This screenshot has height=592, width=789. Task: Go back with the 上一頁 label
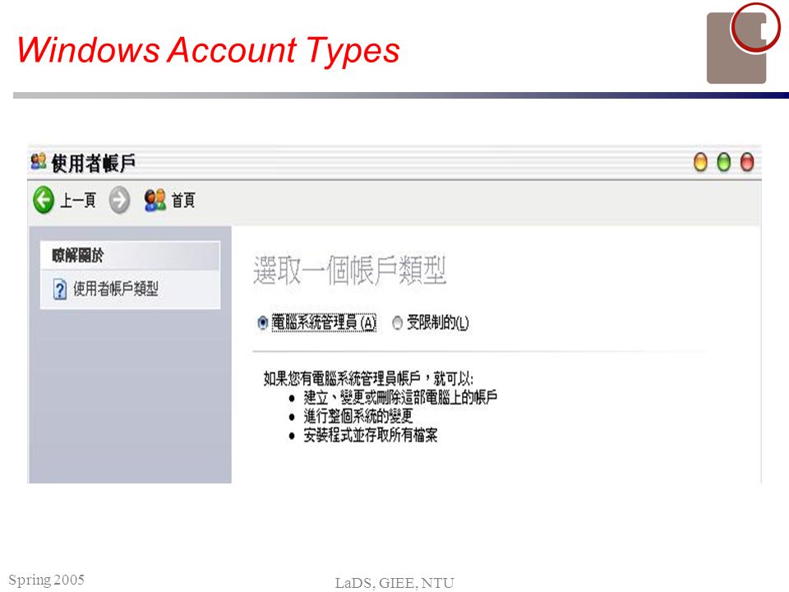click(78, 201)
